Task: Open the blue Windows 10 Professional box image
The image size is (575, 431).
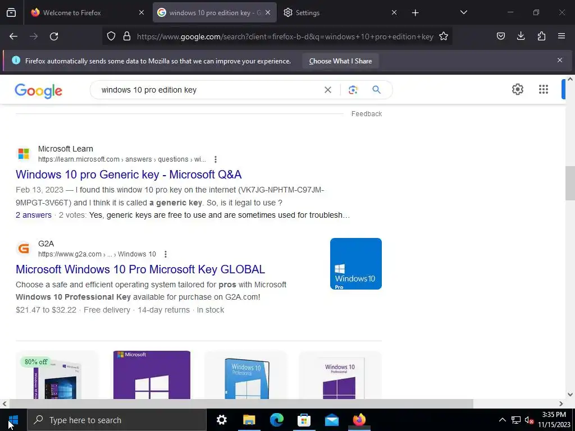Action: click(247, 375)
